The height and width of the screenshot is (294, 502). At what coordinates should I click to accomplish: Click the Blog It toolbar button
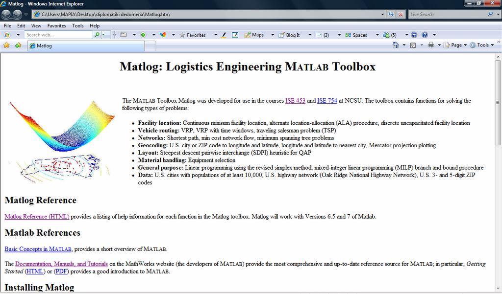[x=289, y=35]
